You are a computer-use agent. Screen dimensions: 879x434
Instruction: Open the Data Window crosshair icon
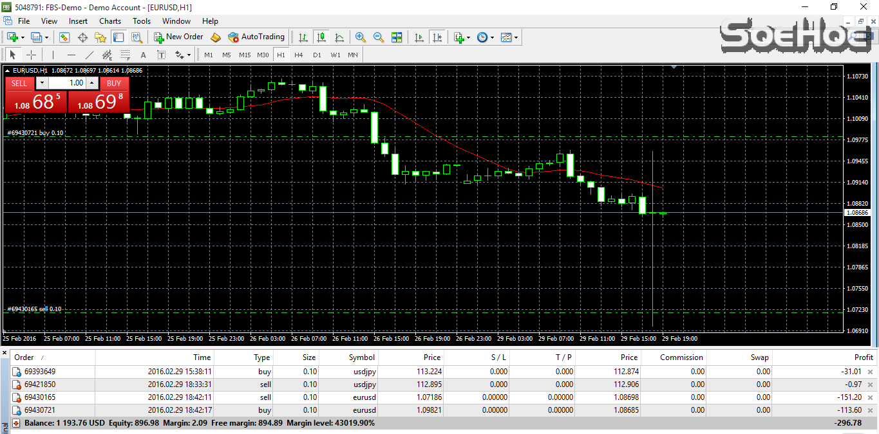(82, 37)
